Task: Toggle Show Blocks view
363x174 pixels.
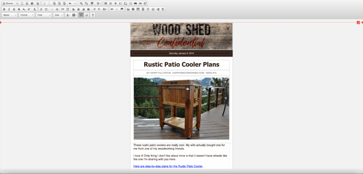Action: (87, 15)
